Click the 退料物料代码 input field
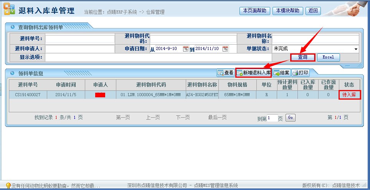 [x=193, y=39]
